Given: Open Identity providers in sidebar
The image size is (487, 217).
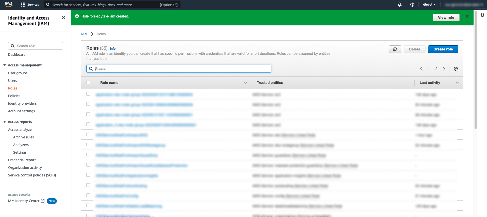Looking at the screenshot, I should click(22, 103).
